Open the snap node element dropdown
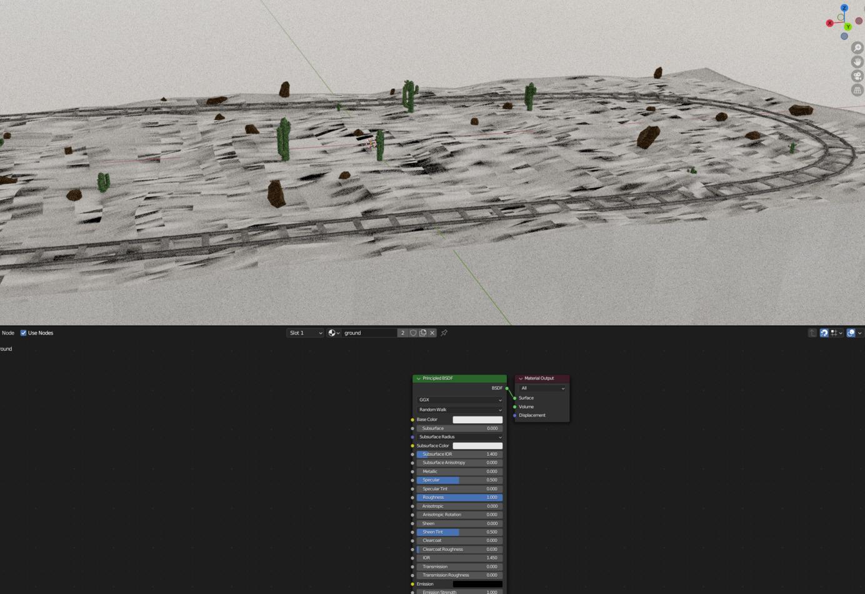 coord(837,333)
